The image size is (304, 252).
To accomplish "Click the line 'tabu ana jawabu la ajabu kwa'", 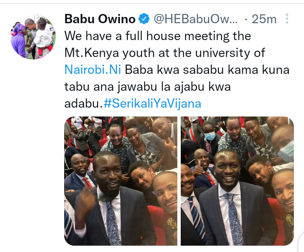I will (x=147, y=87).
